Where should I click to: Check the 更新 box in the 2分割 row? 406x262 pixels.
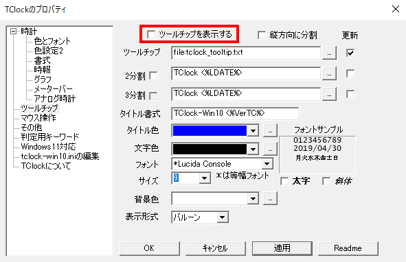(350, 73)
